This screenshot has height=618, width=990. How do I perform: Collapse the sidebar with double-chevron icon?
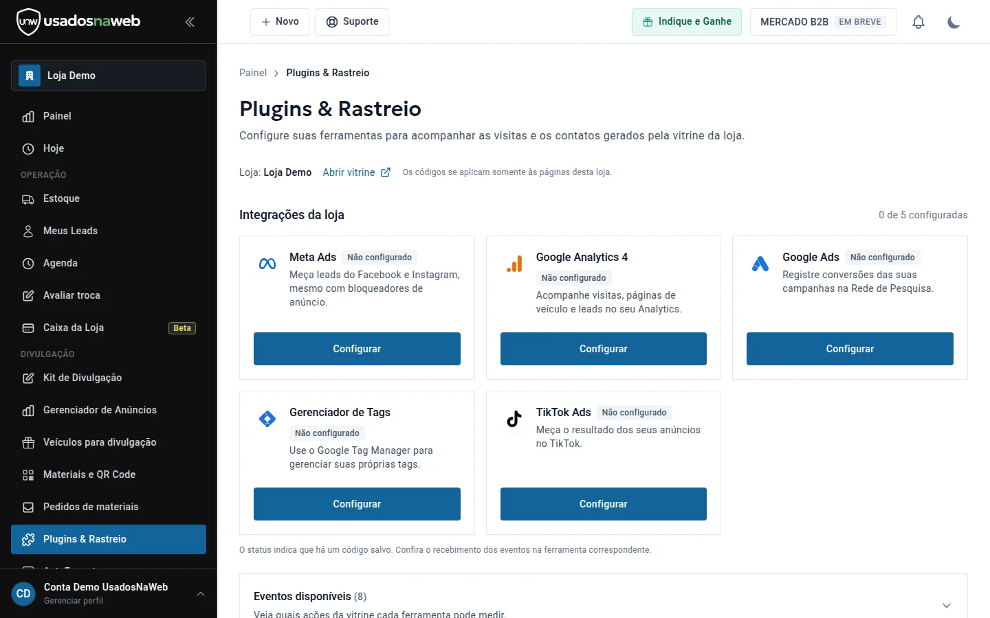(x=190, y=22)
